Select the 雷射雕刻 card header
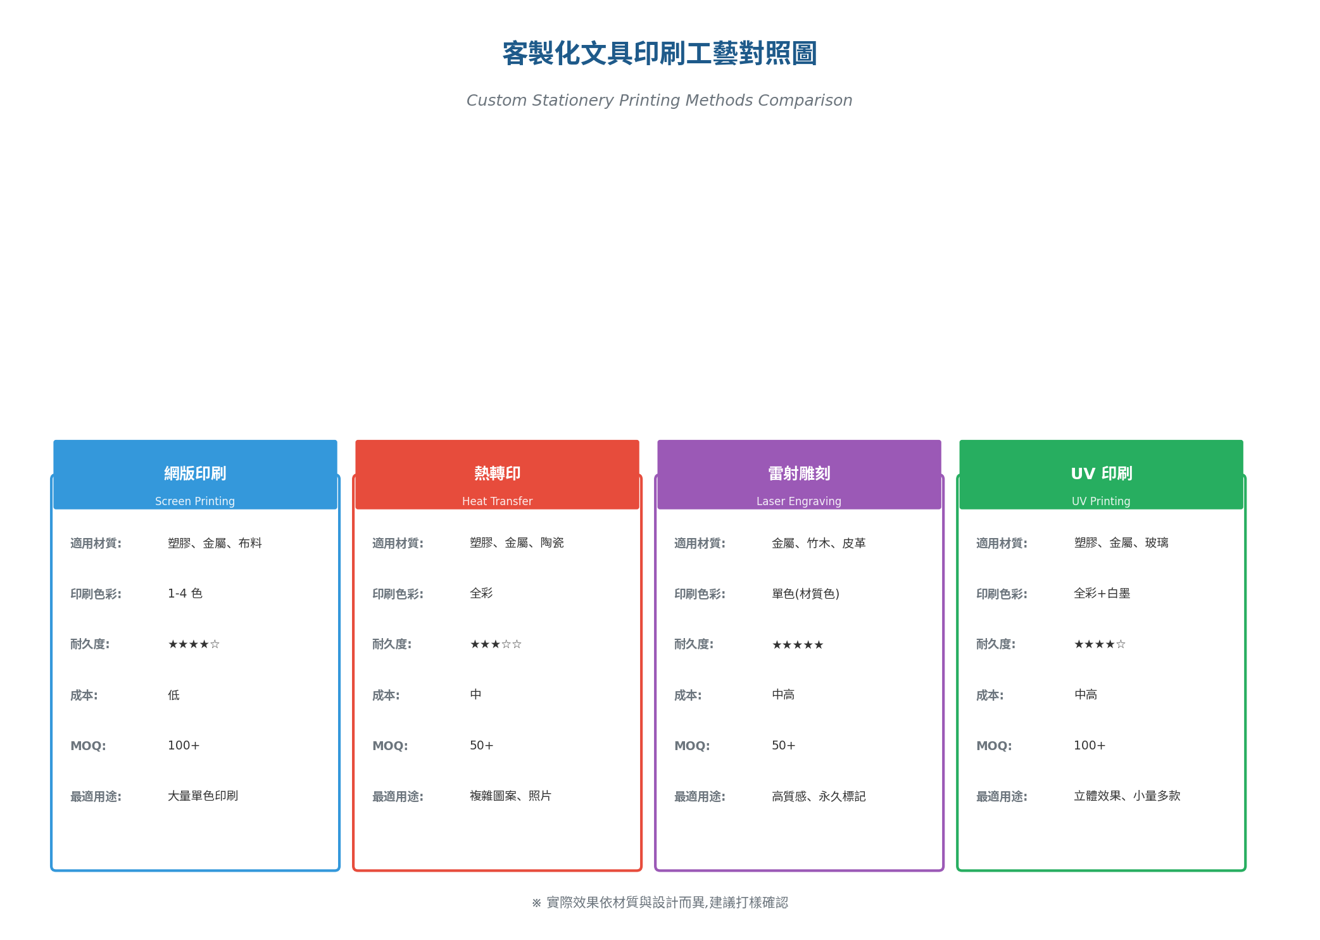Screen dimensions: 1320x940 pyautogui.click(x=799, y=475)
